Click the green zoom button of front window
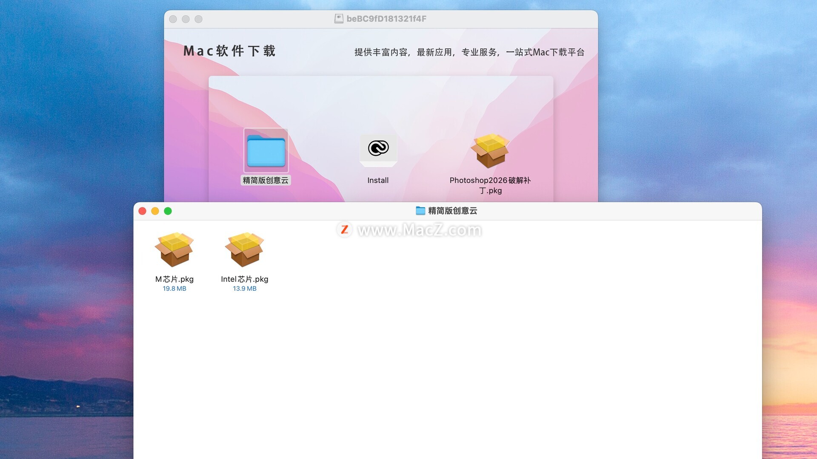The image size is (817, 459). point(168,211)
